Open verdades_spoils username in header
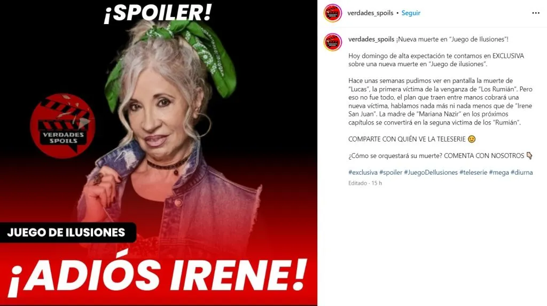Image resolution: width=547 pixels, height=306 pixels. click(x=370, y=13)
